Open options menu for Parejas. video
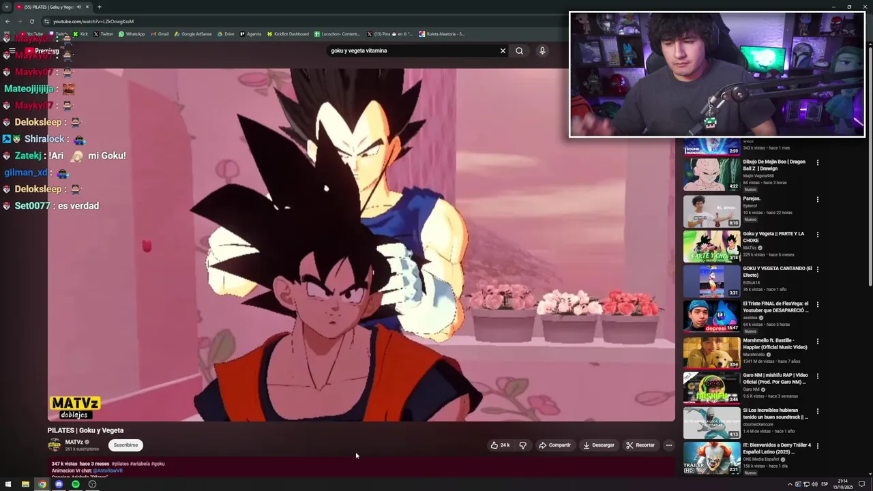 click(817, 200)
